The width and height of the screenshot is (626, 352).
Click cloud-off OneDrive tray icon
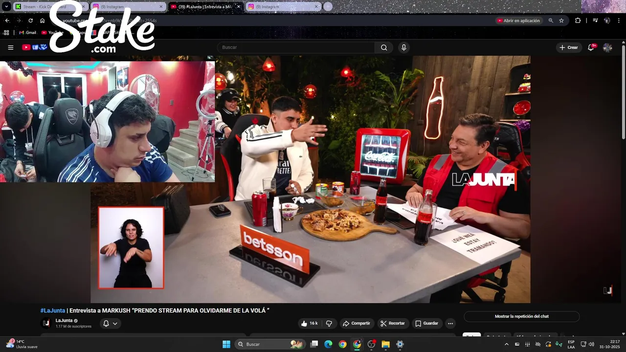pyautogui.click(x=538, y=344)
